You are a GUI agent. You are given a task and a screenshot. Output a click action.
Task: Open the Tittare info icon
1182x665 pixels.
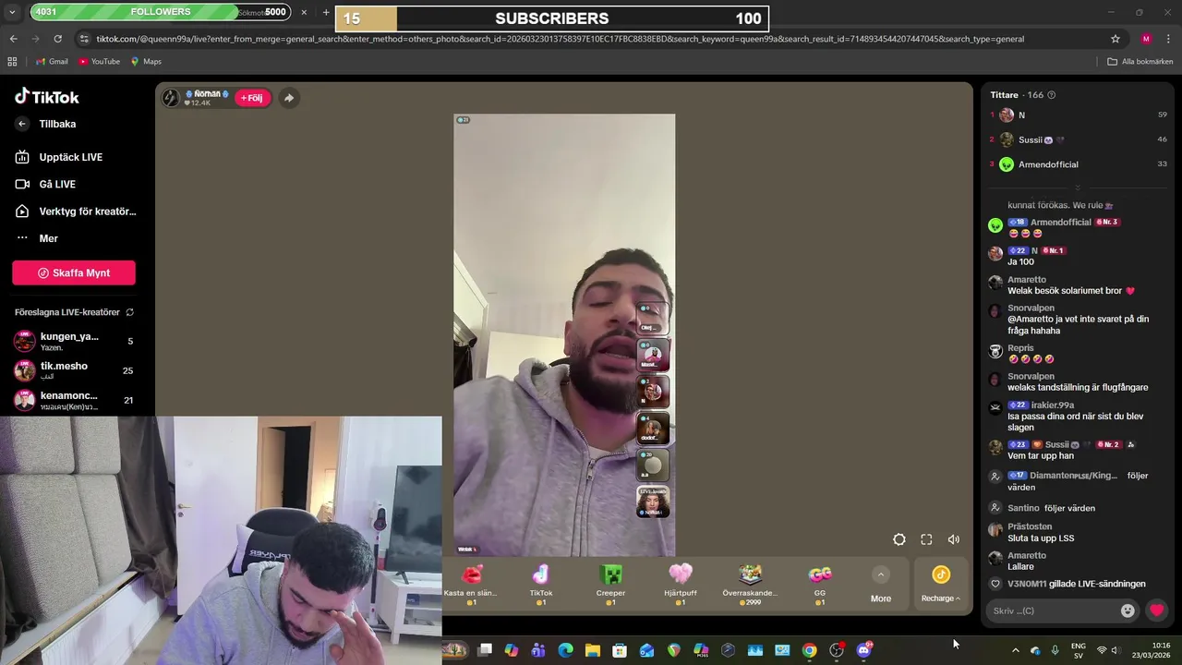click(1052, 95)
